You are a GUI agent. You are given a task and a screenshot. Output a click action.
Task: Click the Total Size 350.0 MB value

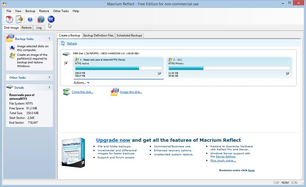32,113
